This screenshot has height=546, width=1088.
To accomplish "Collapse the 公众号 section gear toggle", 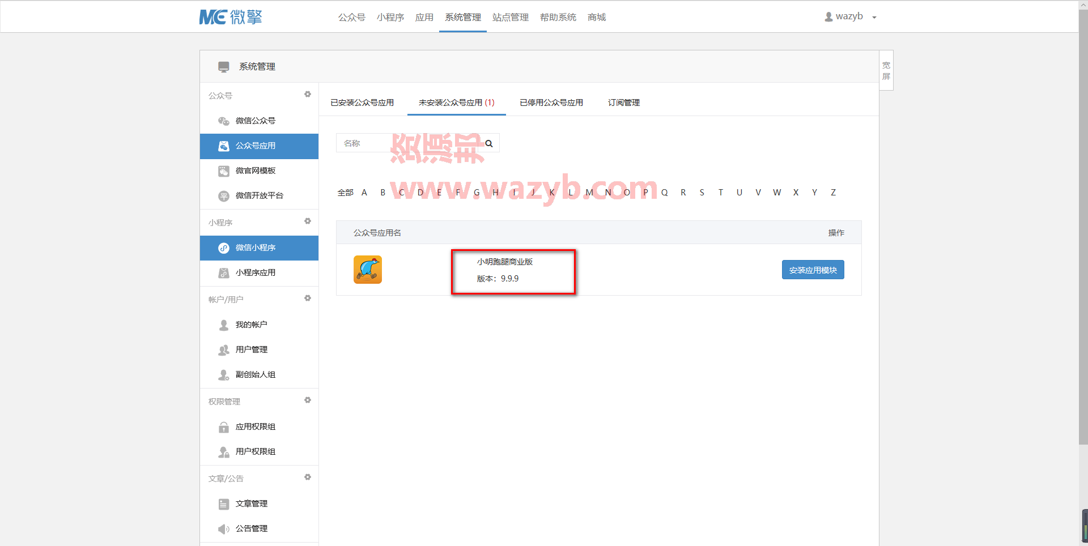I will coord(308,95).
